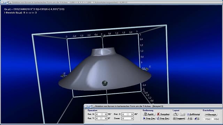Click right arrow of Rot. Y scrollbar
223x125 pixels.
(106, 118)
